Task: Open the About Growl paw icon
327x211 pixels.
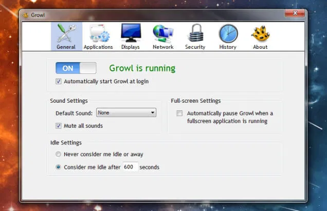Action: (260, 33)
